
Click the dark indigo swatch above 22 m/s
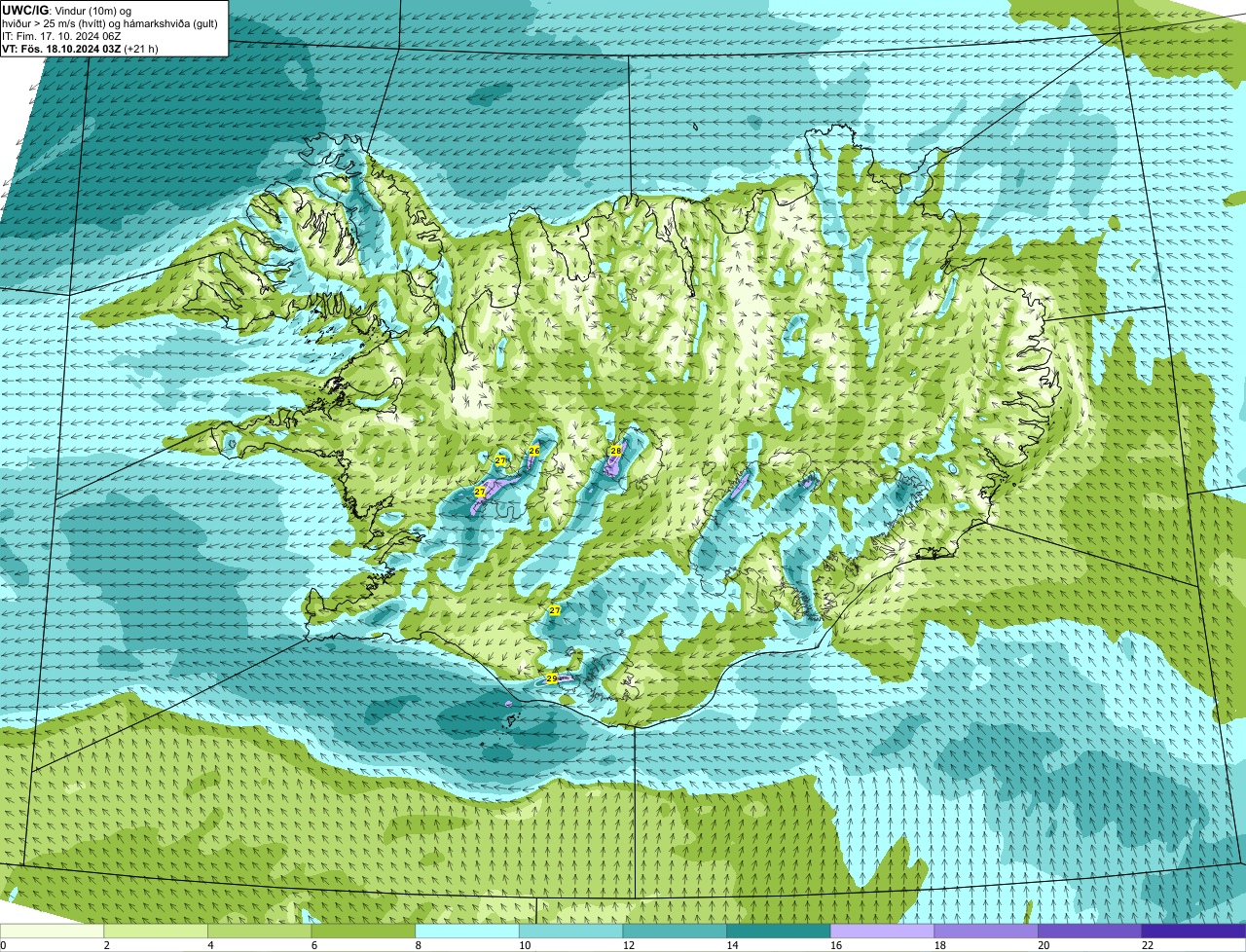[1193, 931]
